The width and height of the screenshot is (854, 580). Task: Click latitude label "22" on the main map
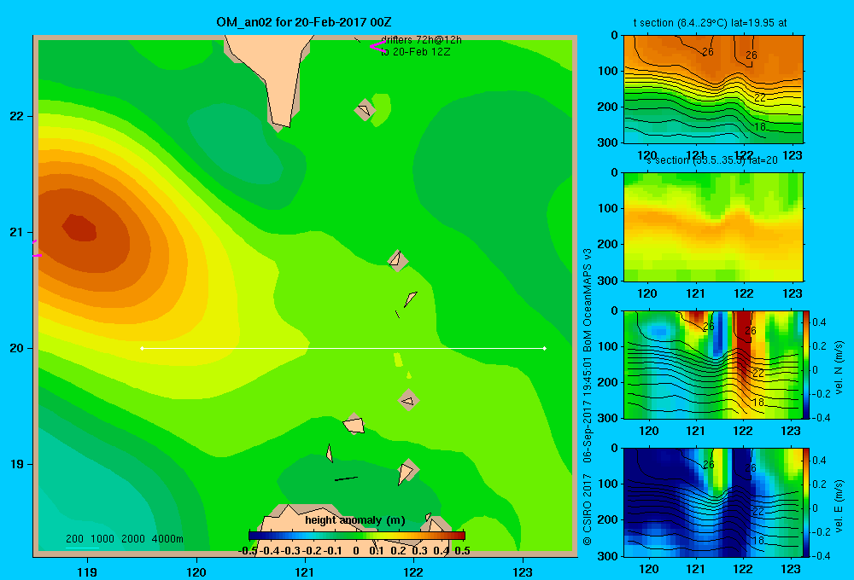(x=16, y=116)
